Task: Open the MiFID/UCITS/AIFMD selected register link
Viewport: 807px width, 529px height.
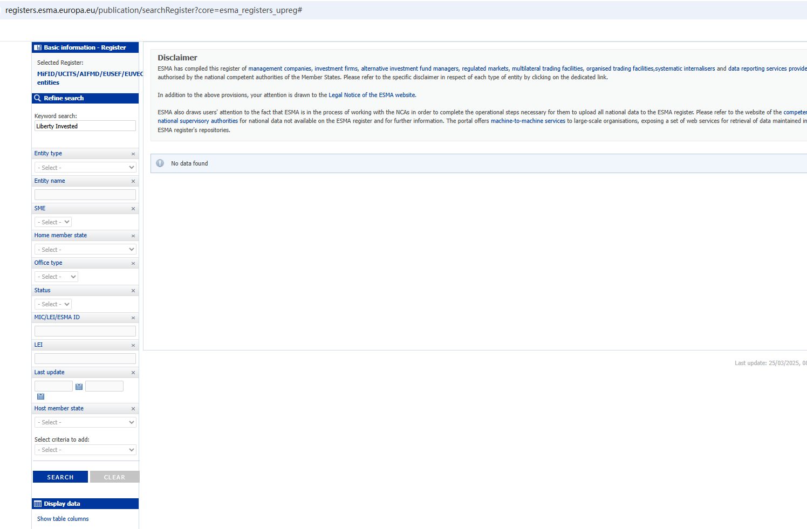Action: [90, 78]
